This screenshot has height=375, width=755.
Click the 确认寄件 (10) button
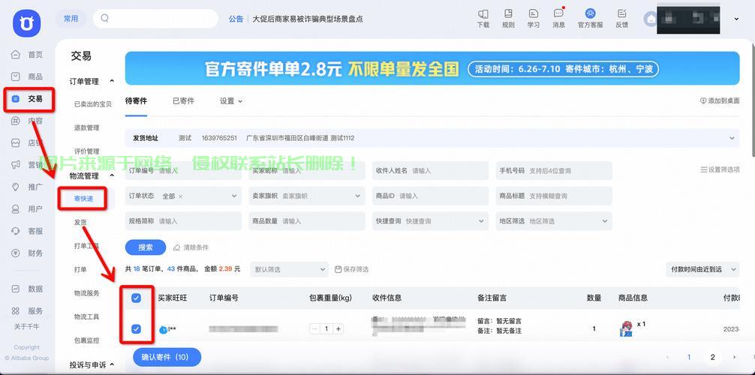[x=167, y=357]
